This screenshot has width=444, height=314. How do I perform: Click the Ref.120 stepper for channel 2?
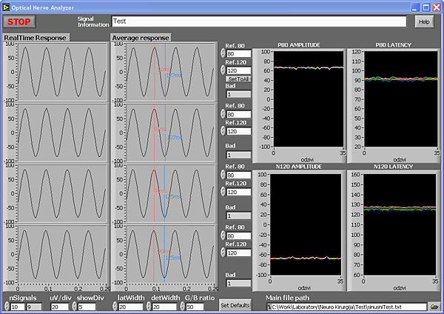(223, 131)
